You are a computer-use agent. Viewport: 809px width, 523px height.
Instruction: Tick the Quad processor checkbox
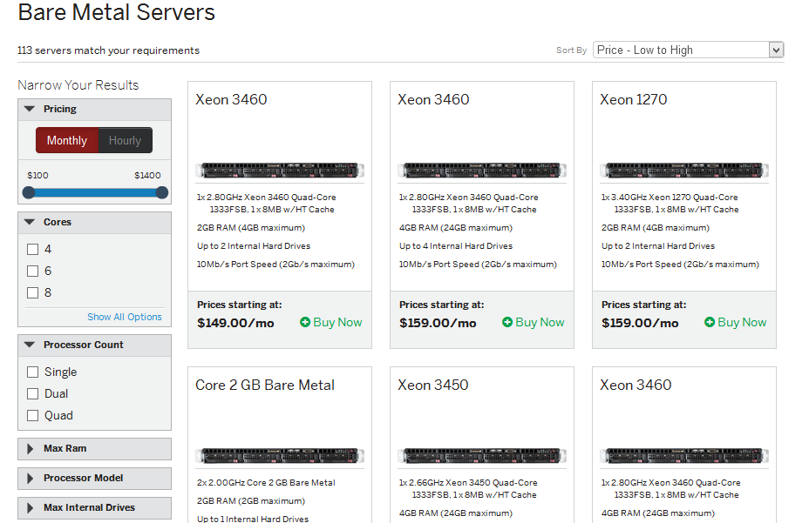point(32,415)
